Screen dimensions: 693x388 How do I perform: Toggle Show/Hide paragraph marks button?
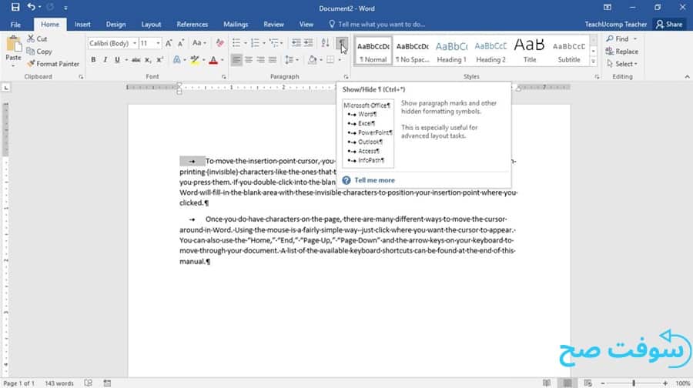342,43
